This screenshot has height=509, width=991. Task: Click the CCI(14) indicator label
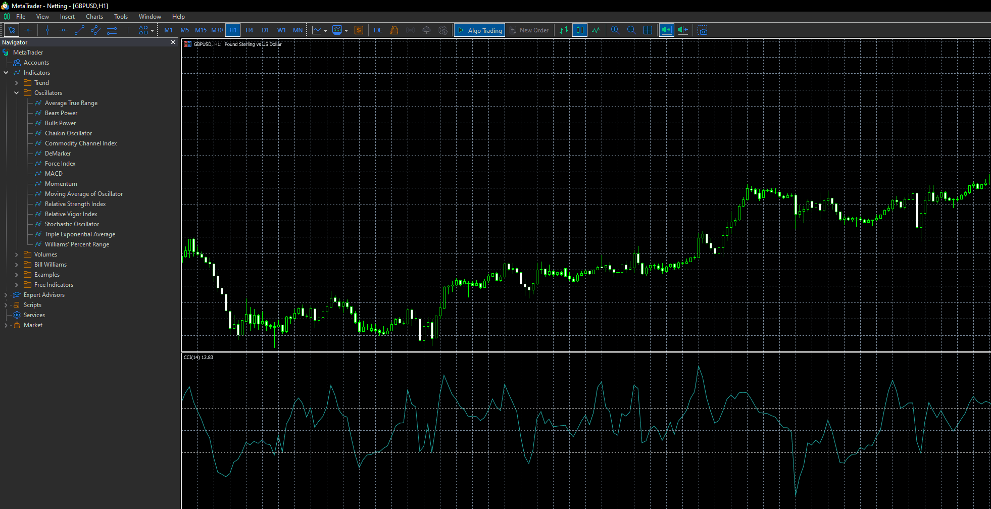(197, 357)
